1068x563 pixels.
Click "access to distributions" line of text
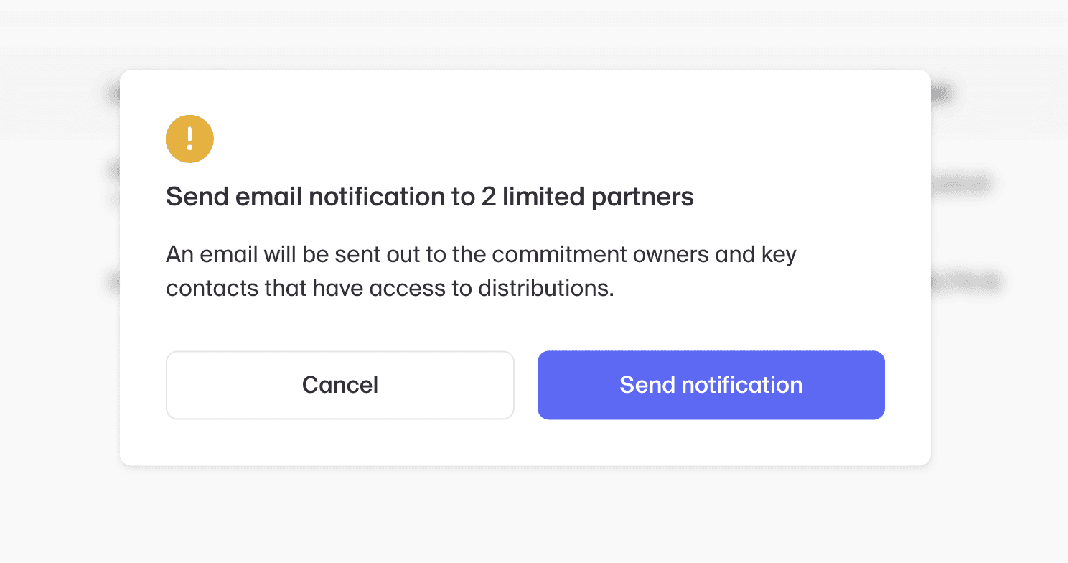[502, 288]
